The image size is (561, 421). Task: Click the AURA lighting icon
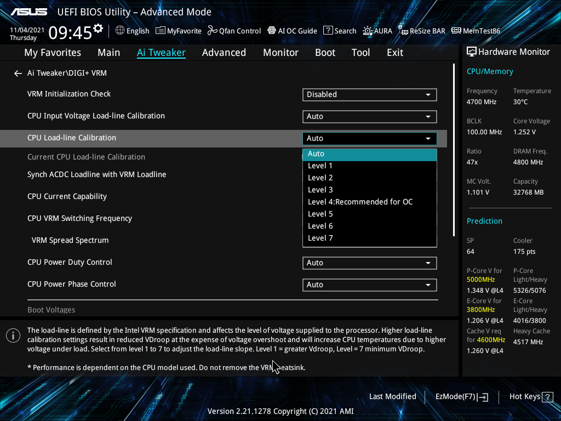[x=368, y=31]
